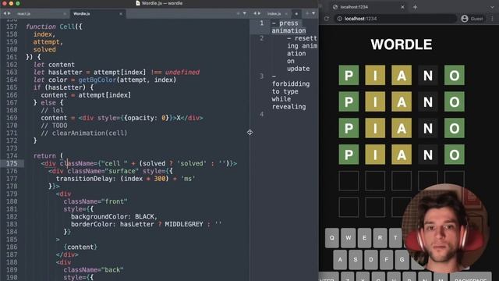Viewport: 499px width, 281px height.
Task: Close the Wordle.js editor tab
Action: 121,14
